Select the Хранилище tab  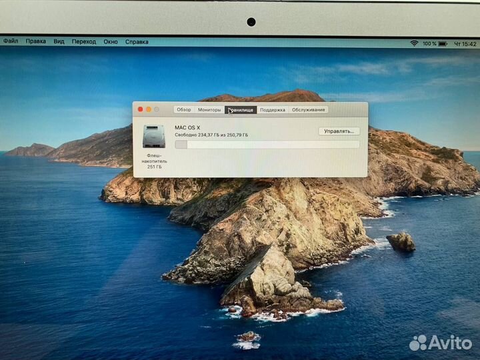(241, 110)
